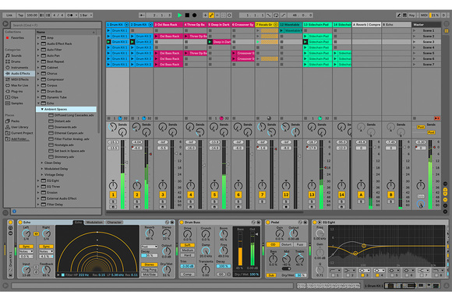Switch to the Echo Modulation tab

coord(94,222)
